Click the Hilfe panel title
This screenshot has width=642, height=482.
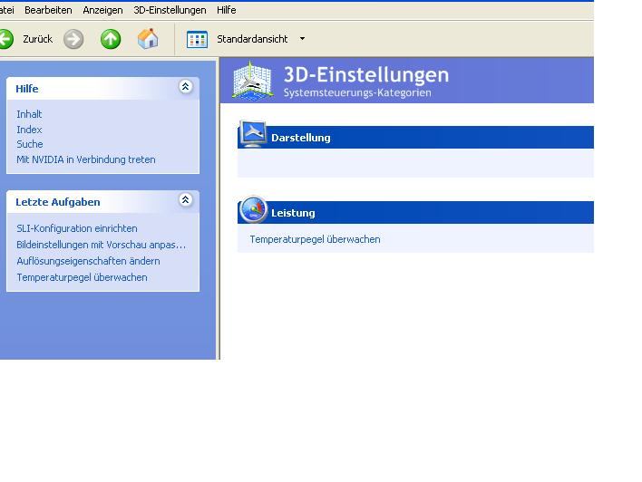coord(27,89)
